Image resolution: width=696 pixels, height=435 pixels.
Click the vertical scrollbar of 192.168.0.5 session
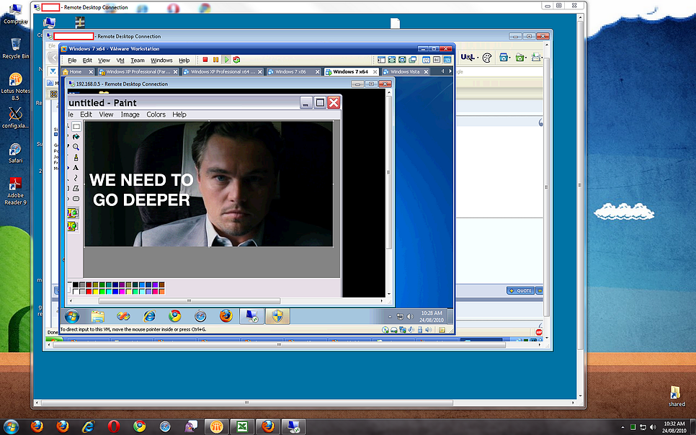pos(389,173)
